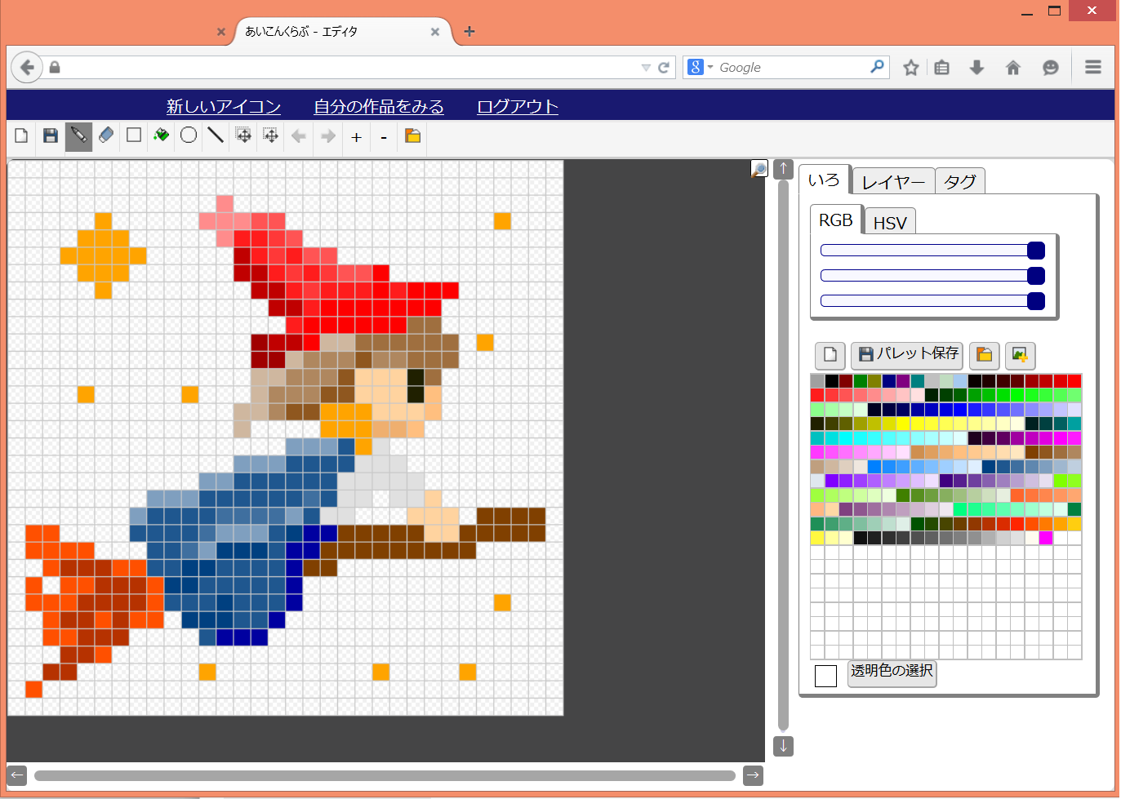
Task: Create a new blank icon canvas
Action: tap(22, 135)
